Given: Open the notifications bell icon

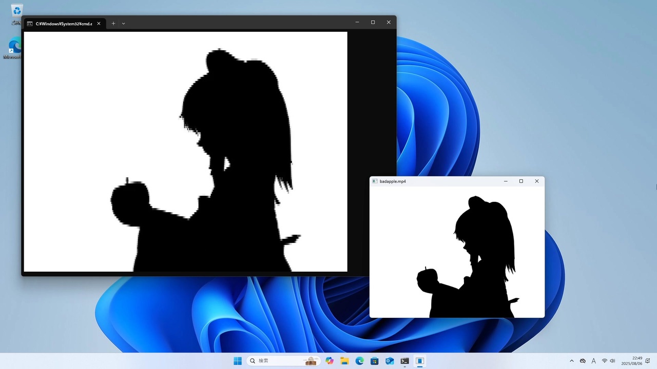Looking at the screenshot, I should pyautogui.click(x=648, y=361).
